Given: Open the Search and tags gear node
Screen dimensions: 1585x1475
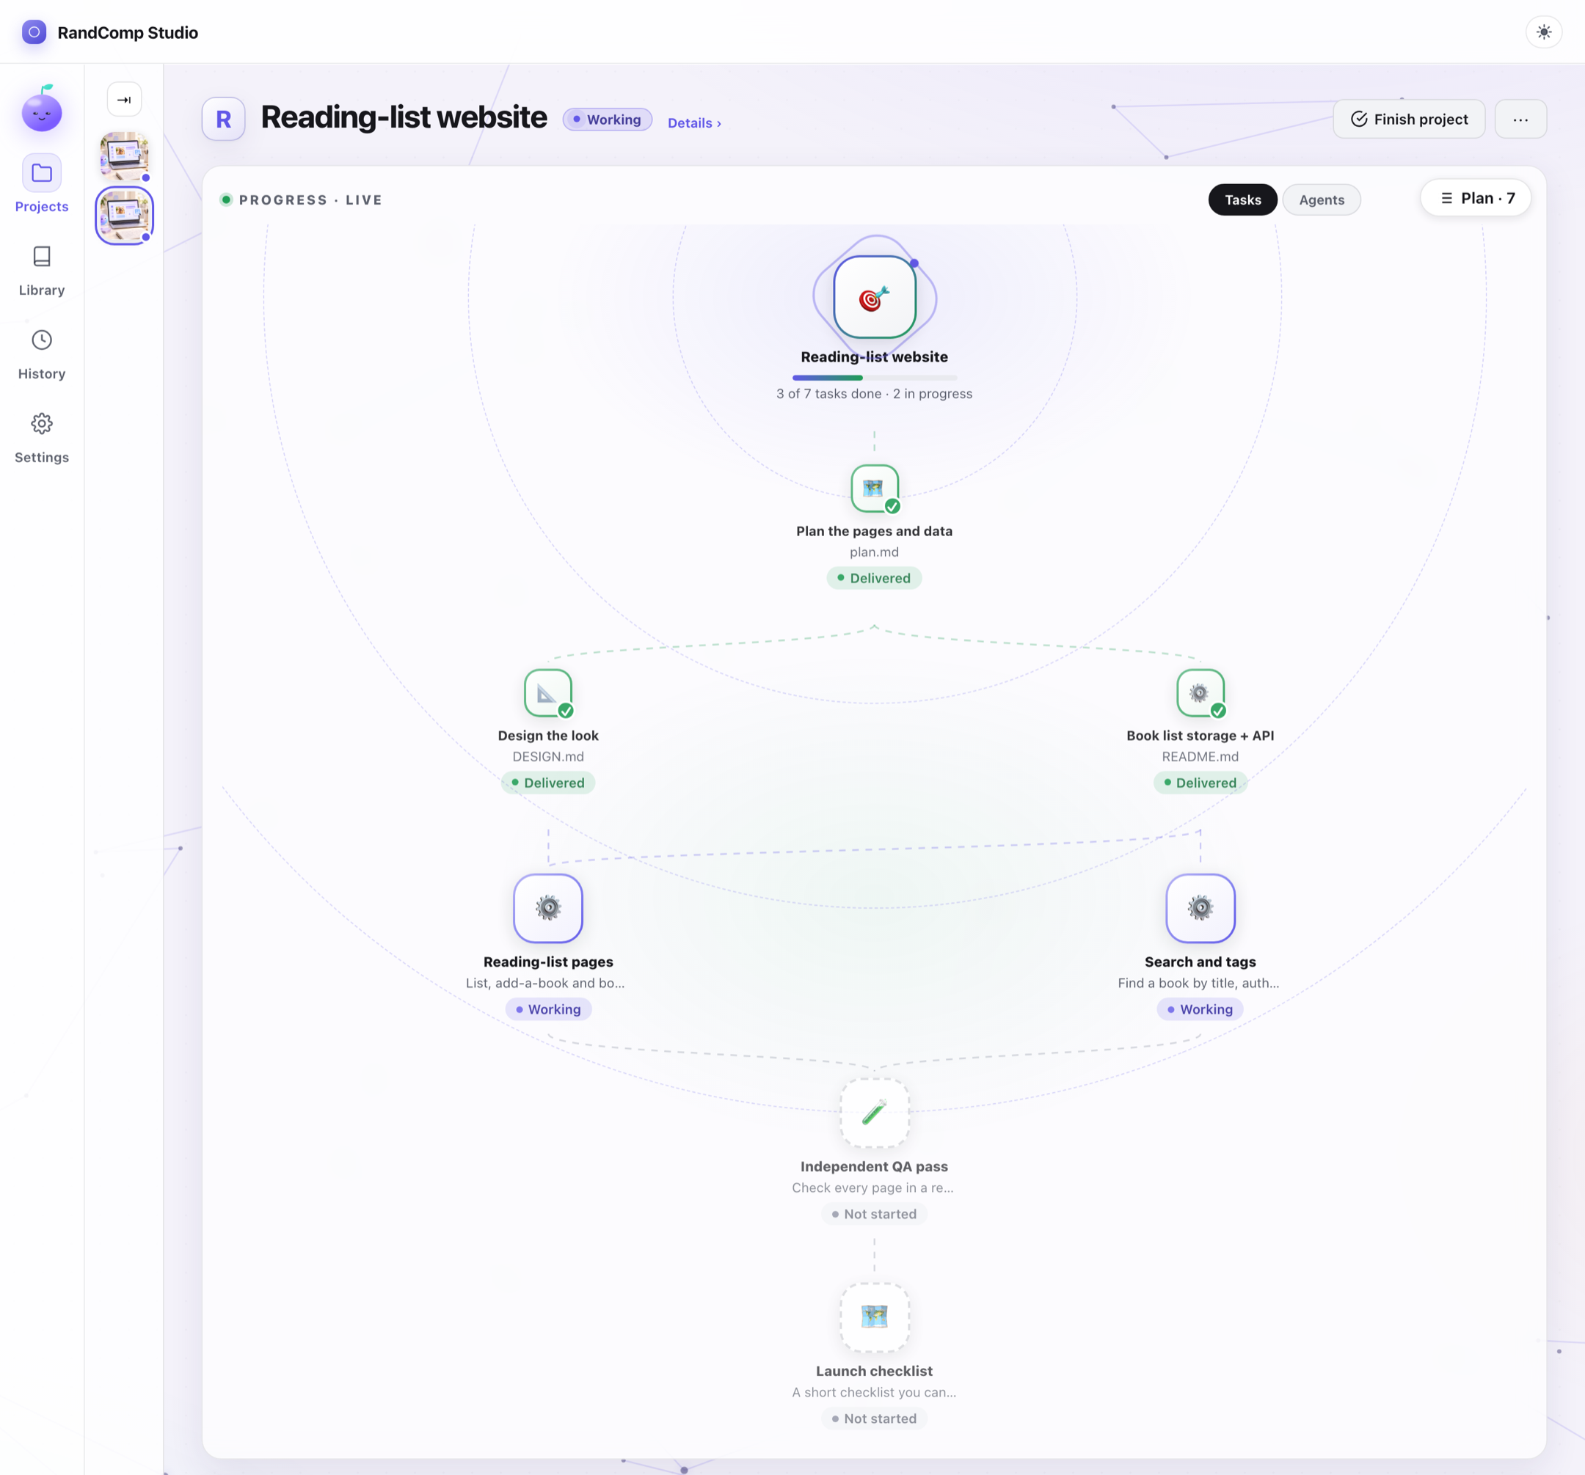Looking at the screenshot, I should click(x=1200, y=909).
